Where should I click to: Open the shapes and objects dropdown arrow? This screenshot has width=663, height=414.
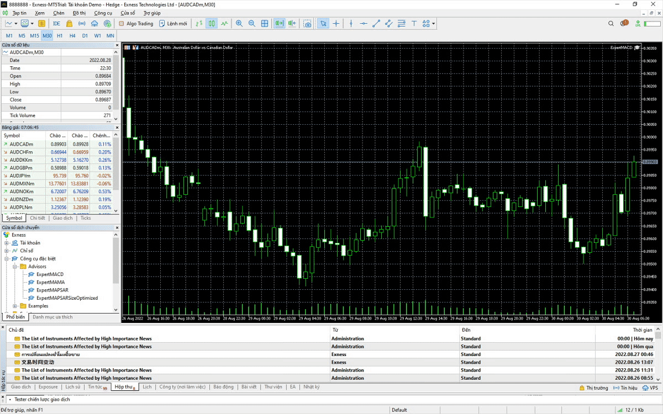(x=434, y=24)
